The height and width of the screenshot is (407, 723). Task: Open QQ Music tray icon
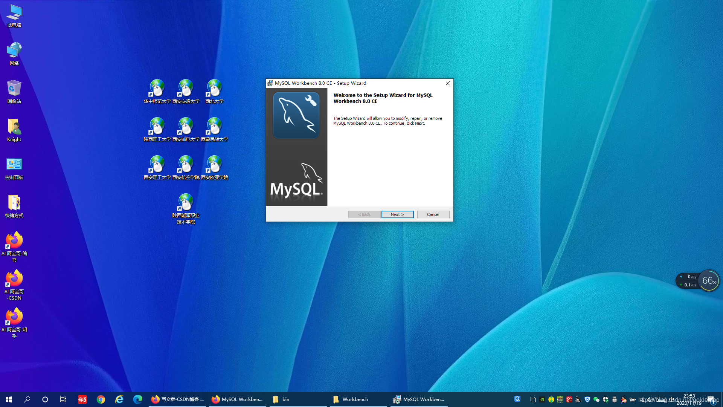click(x=551, y=399)
